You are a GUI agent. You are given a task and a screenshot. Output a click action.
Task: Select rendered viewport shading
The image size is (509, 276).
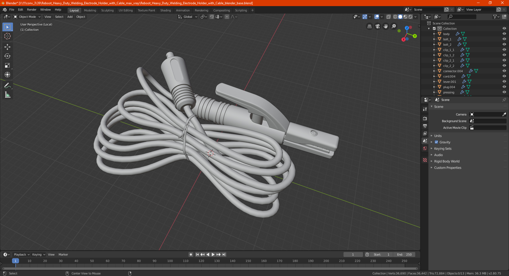point(410,17)
